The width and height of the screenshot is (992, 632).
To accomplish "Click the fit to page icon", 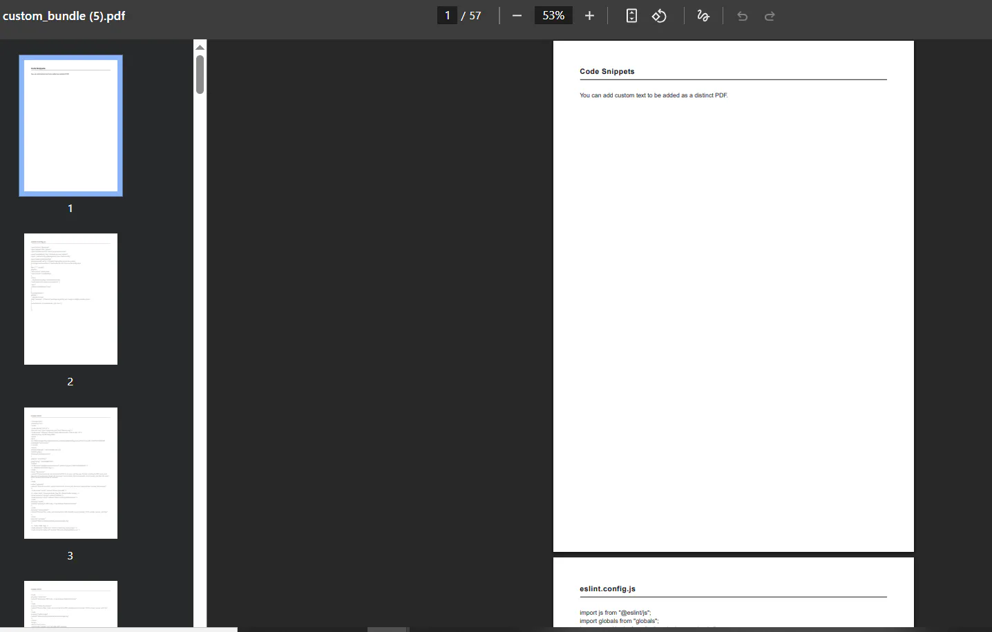I will (631, 15).
